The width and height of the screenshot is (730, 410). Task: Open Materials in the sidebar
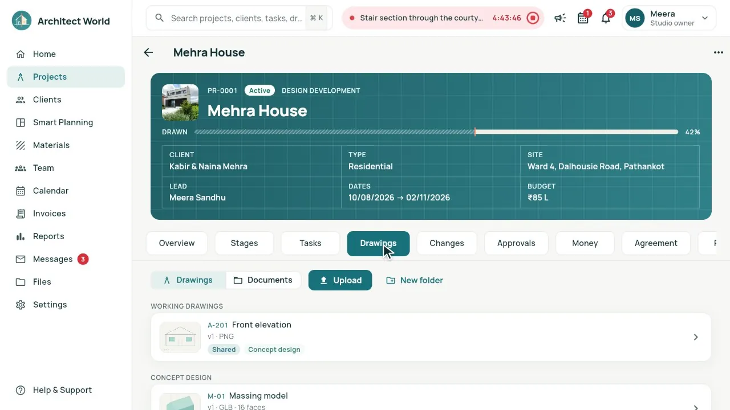click(x=66, y=145)
